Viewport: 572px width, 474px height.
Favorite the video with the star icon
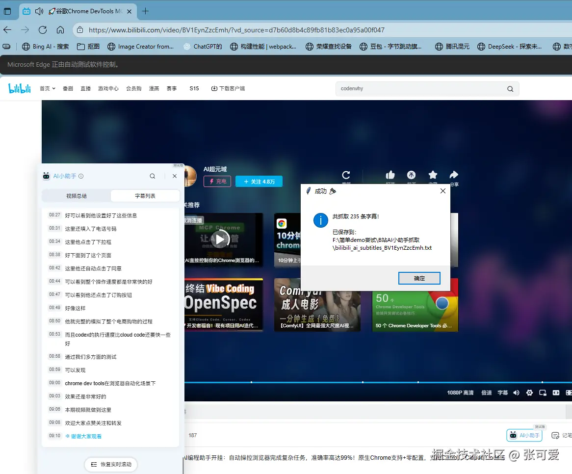click(433, 175)
